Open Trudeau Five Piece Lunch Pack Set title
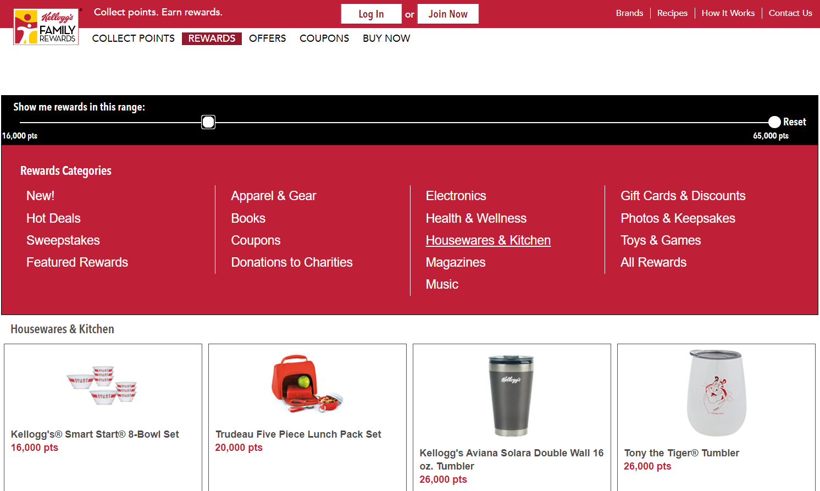 298,434
